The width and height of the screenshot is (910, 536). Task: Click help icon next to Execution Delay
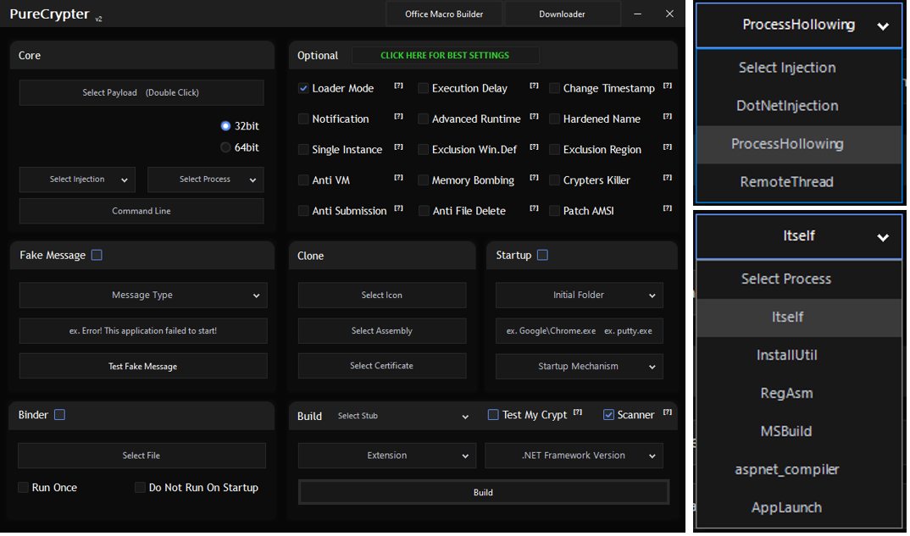click(x=534, y=86)
